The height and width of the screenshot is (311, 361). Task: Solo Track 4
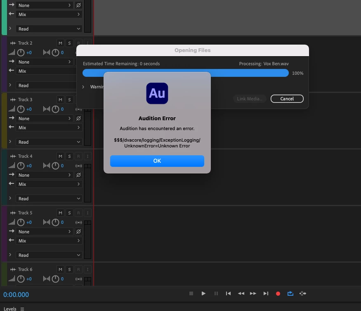[x=69, y=156]
